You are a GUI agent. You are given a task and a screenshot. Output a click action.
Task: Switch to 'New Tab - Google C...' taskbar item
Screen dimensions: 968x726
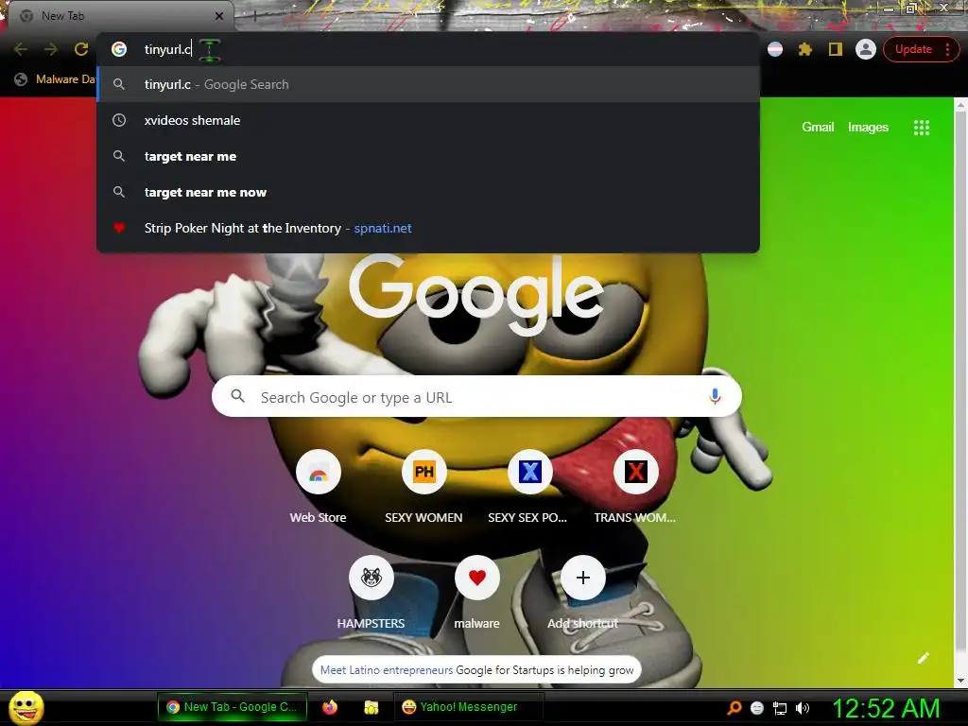(x=233, y=707)
